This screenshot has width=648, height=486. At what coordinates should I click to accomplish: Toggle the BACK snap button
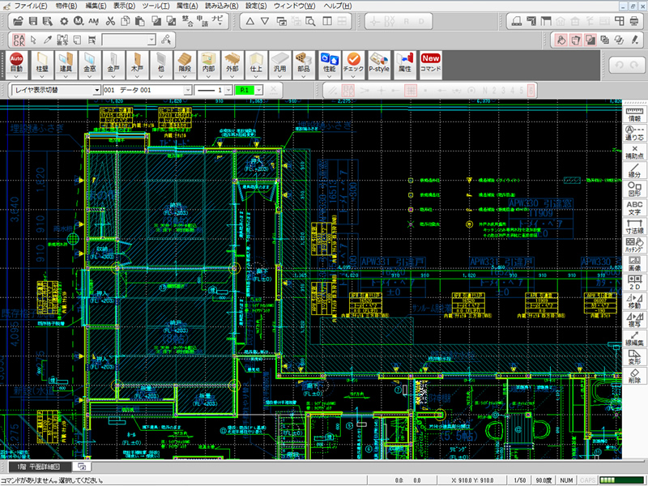coord(348,90)
